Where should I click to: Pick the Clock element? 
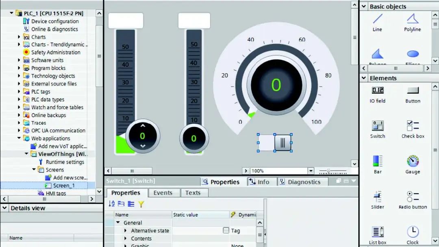[413, 236]
